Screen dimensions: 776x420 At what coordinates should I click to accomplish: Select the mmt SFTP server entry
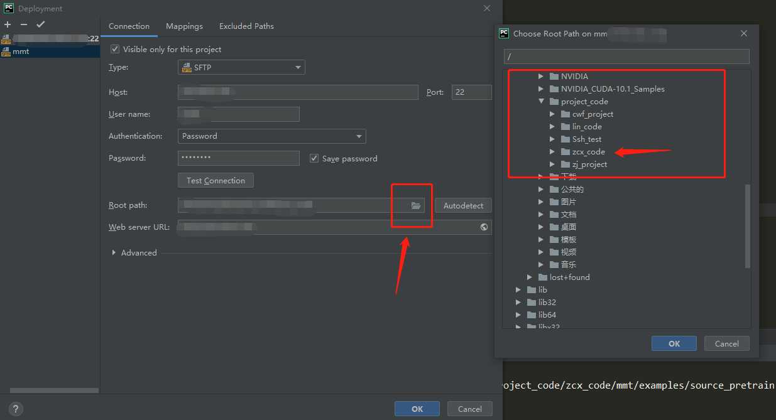[21, 51]
